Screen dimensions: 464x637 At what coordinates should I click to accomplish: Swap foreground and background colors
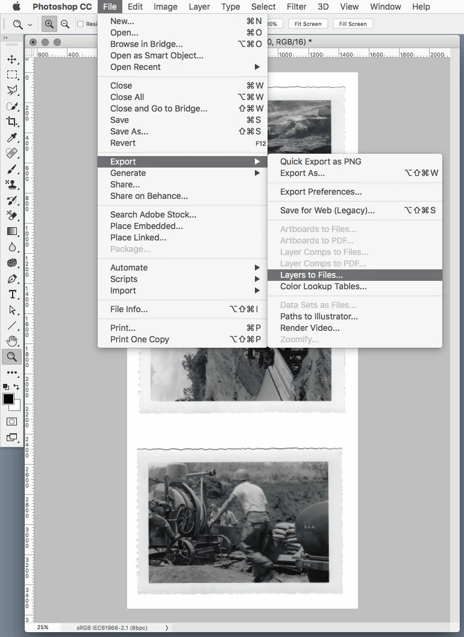[16, 387]
